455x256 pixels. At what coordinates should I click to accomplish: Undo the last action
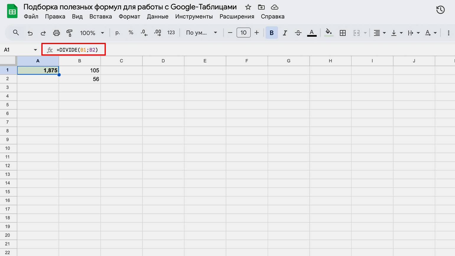pos(30,33)
